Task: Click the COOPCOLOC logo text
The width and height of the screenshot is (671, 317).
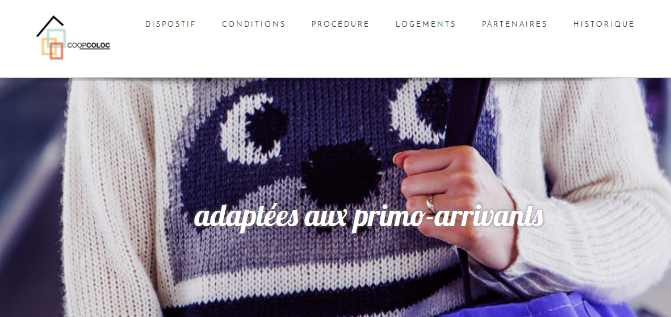Action: 89,45
